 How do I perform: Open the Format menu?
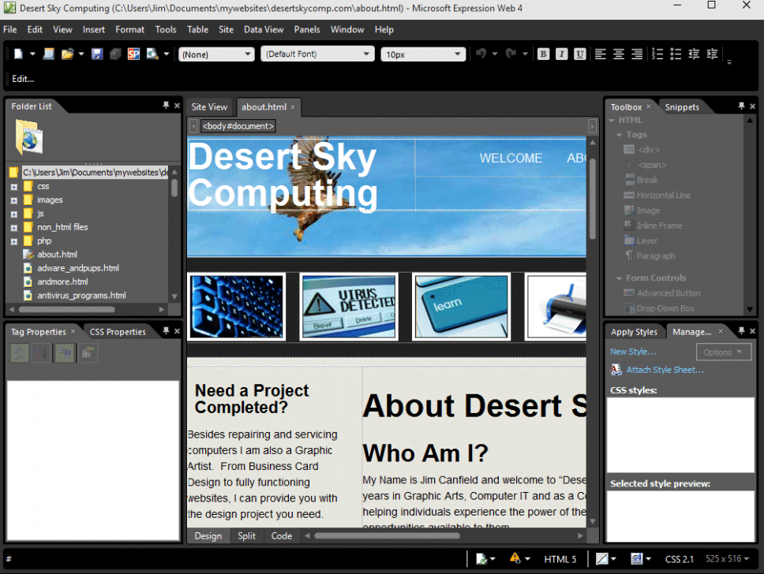(x=129, y=30)
